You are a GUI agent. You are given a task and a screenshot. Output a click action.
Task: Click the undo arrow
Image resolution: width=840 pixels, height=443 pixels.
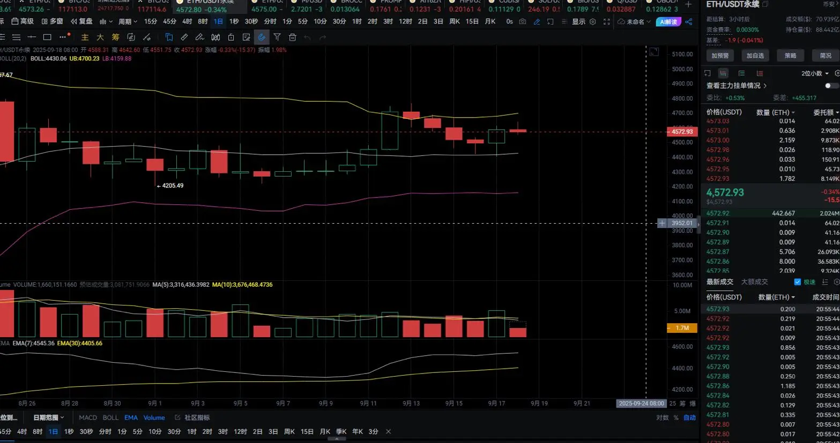point(307,37)
